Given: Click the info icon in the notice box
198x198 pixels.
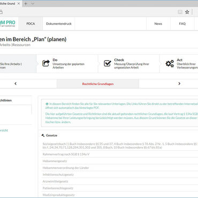Looking at the screenshot, I should tap(47, 104).
